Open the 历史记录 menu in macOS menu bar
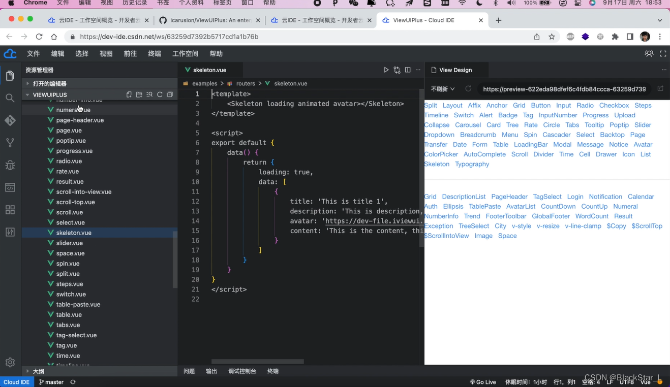Screen dimensions: 670x387 pos(135,3)
